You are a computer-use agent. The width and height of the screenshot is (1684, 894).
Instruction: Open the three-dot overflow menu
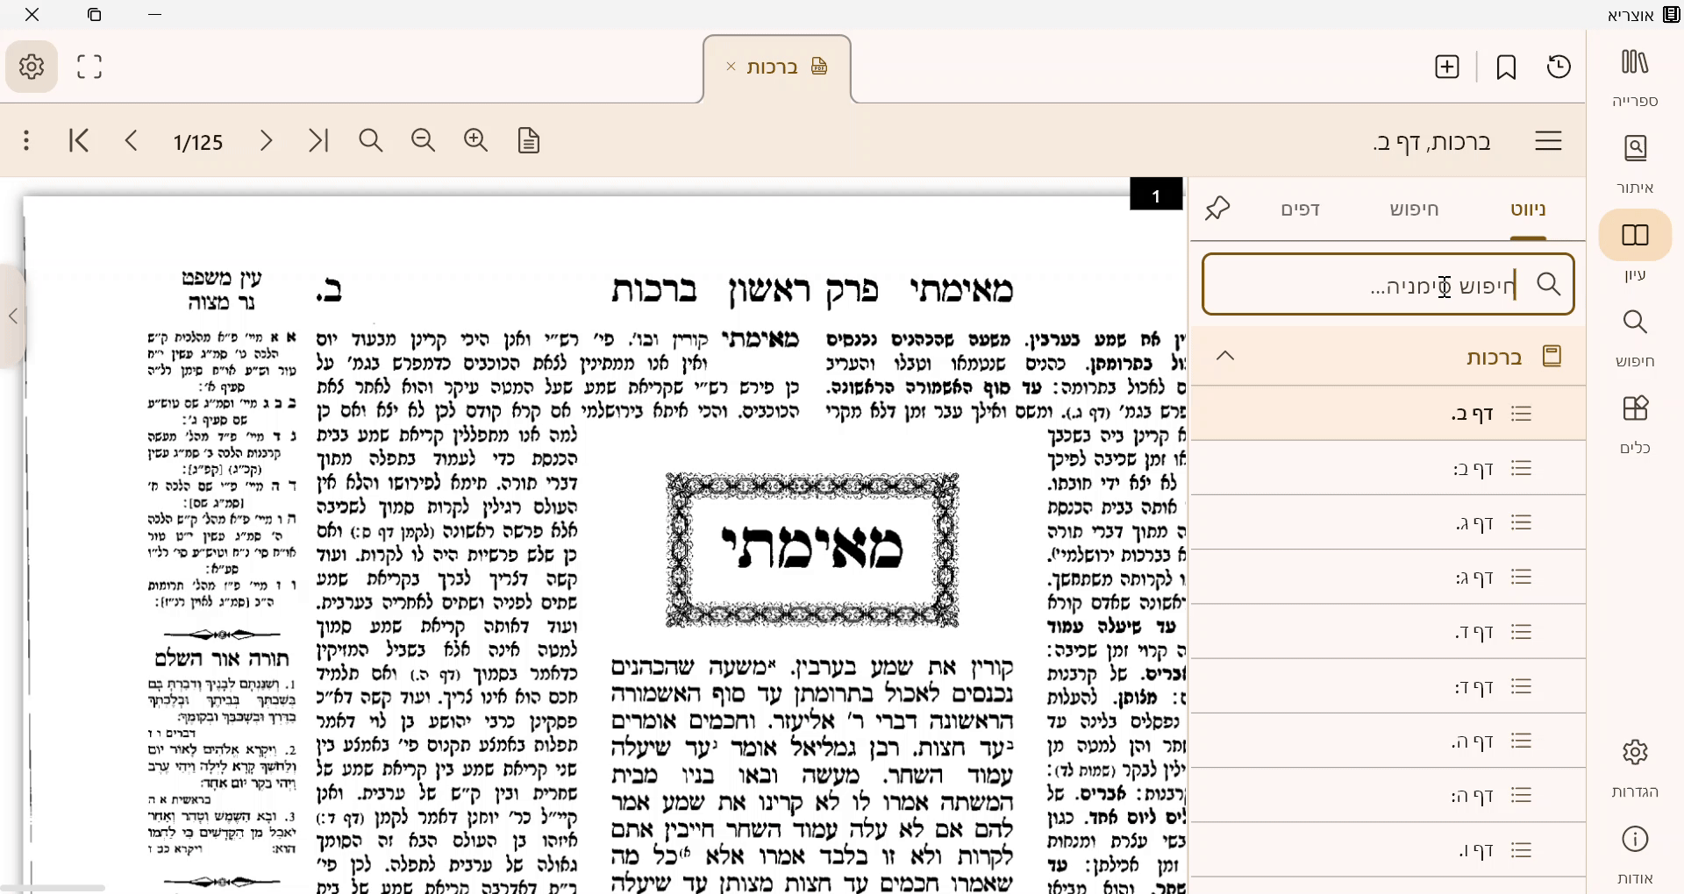pyautogui.click(x=25, y=140)
